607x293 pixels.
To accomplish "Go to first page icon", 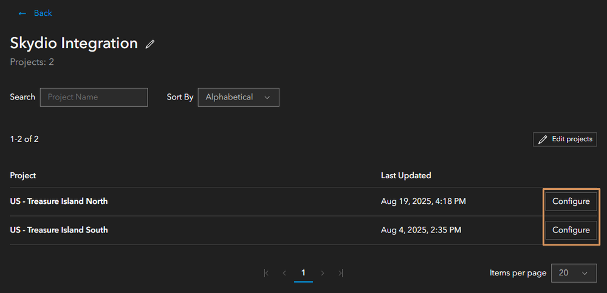I will [x=266, y=273].
